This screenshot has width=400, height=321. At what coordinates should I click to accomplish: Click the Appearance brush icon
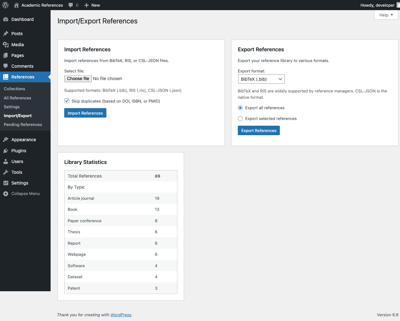pyautogui.click(x=7, y=139)
